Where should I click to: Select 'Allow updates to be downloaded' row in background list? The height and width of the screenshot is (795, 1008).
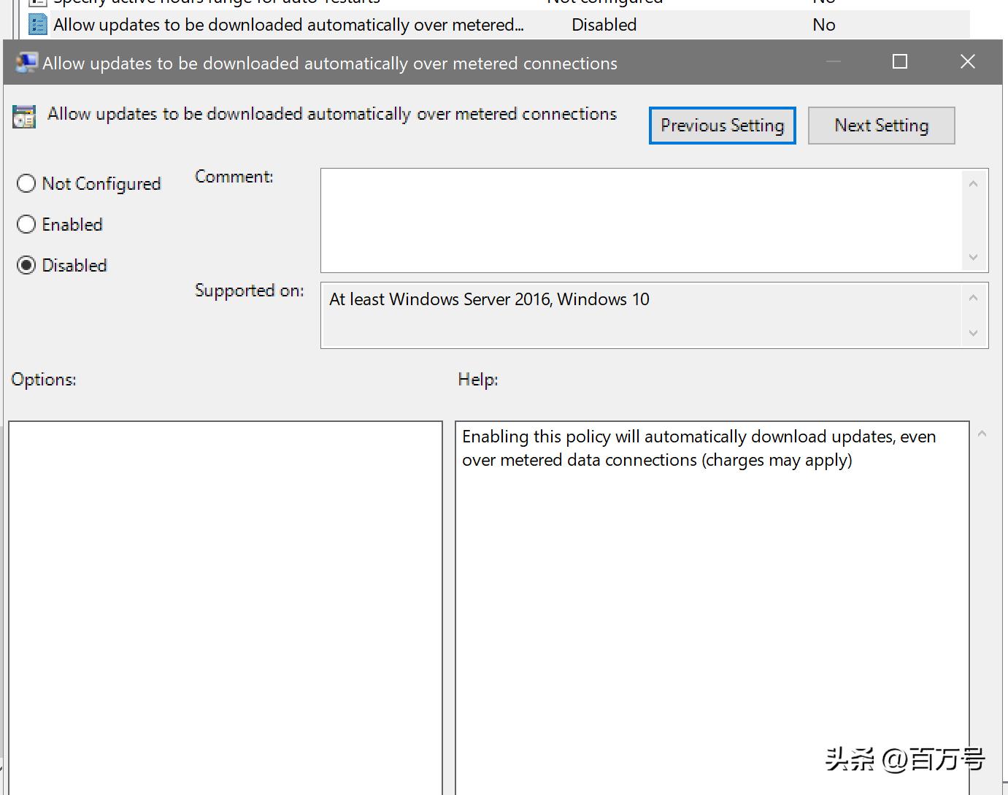(x=499, y=25)
